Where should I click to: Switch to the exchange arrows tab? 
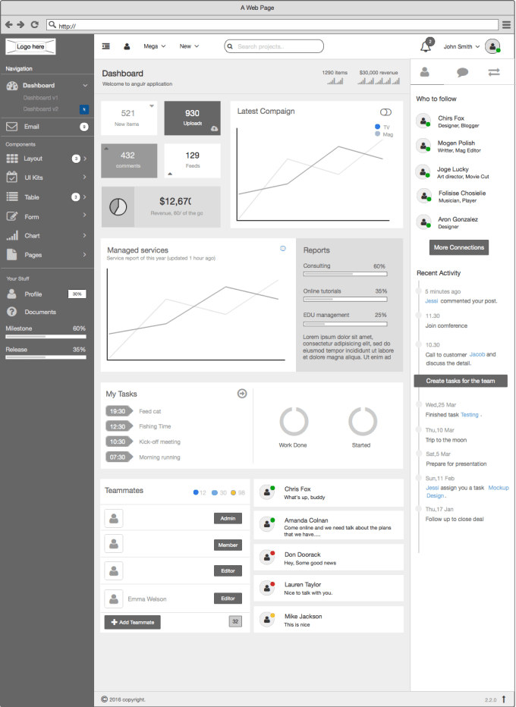[494, 72]
